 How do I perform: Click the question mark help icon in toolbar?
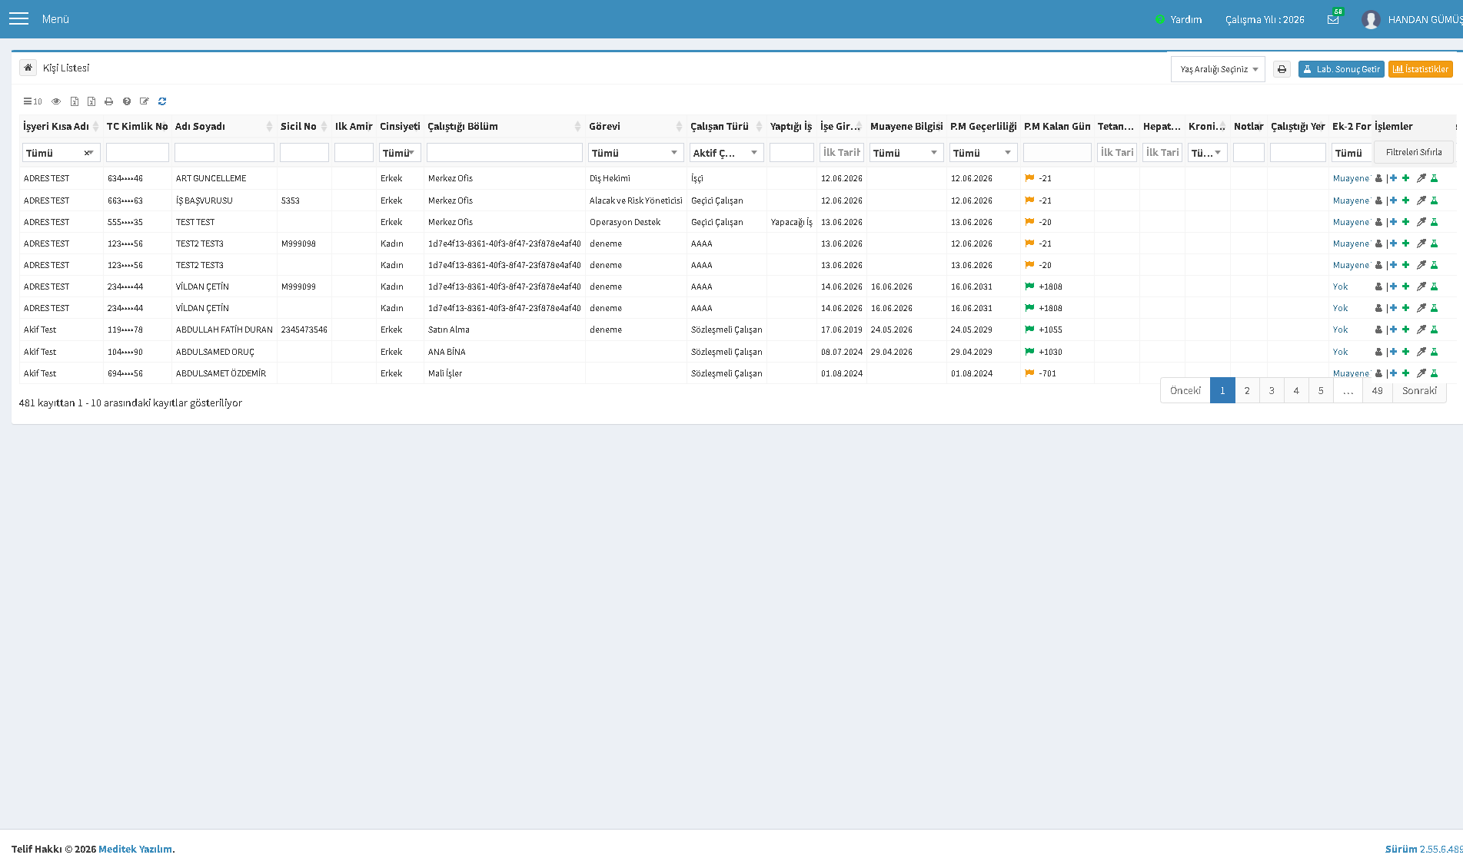pos(127,101)
